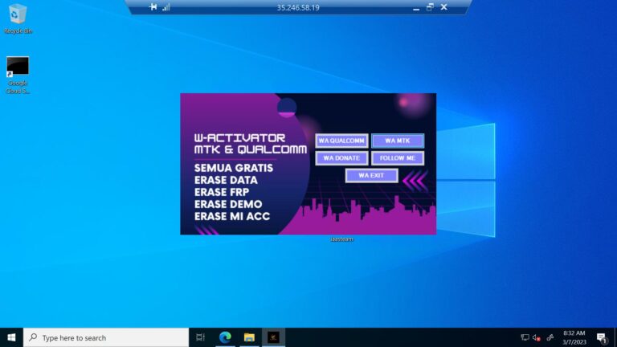Open the Windows Start menu
This screenshot has height=347, width=617.
11,337
